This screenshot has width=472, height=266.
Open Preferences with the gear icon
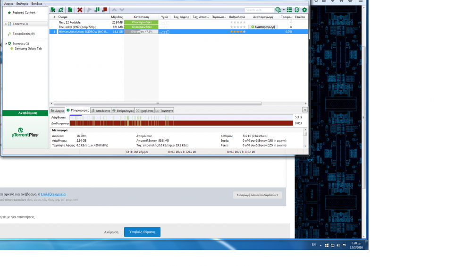[x=304, y=10]
